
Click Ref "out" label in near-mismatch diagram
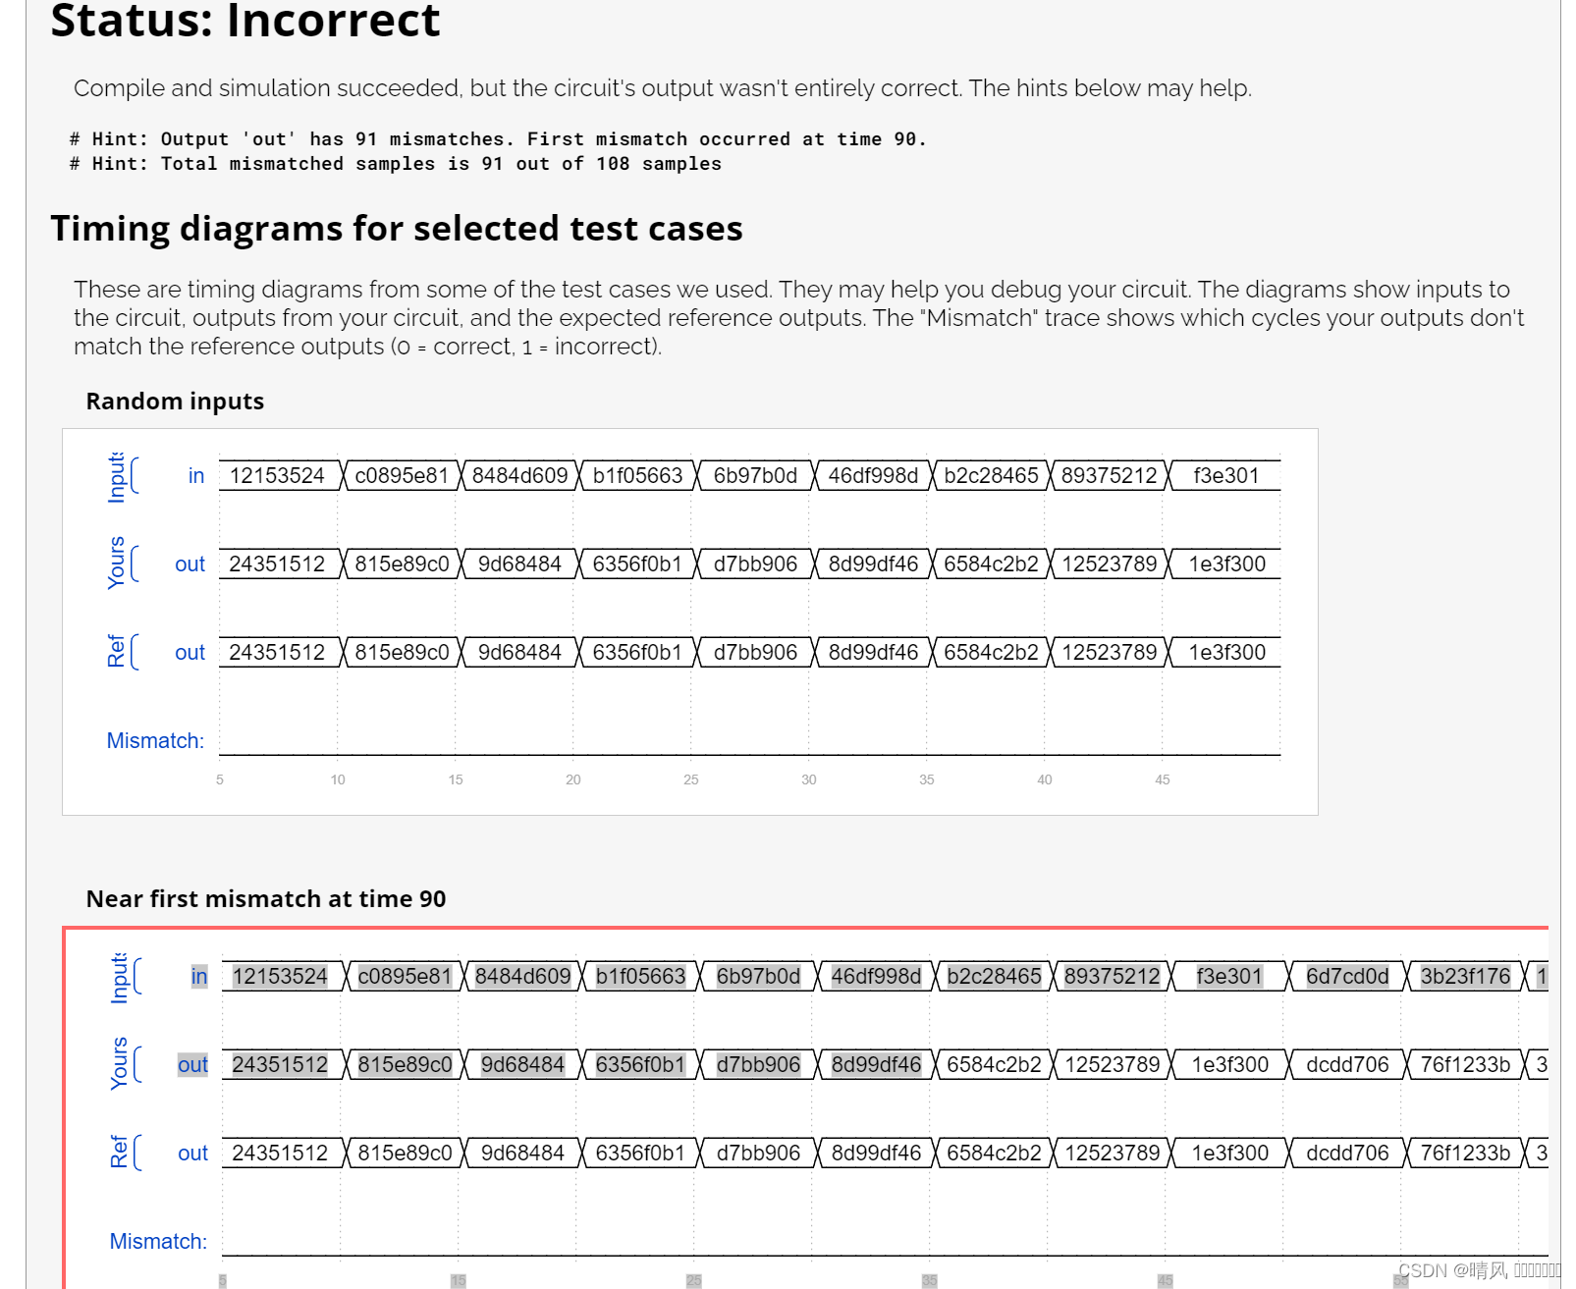[192, 1154]
